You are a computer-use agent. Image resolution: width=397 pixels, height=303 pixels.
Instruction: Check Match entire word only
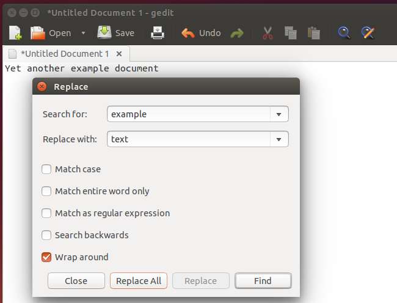46,191
